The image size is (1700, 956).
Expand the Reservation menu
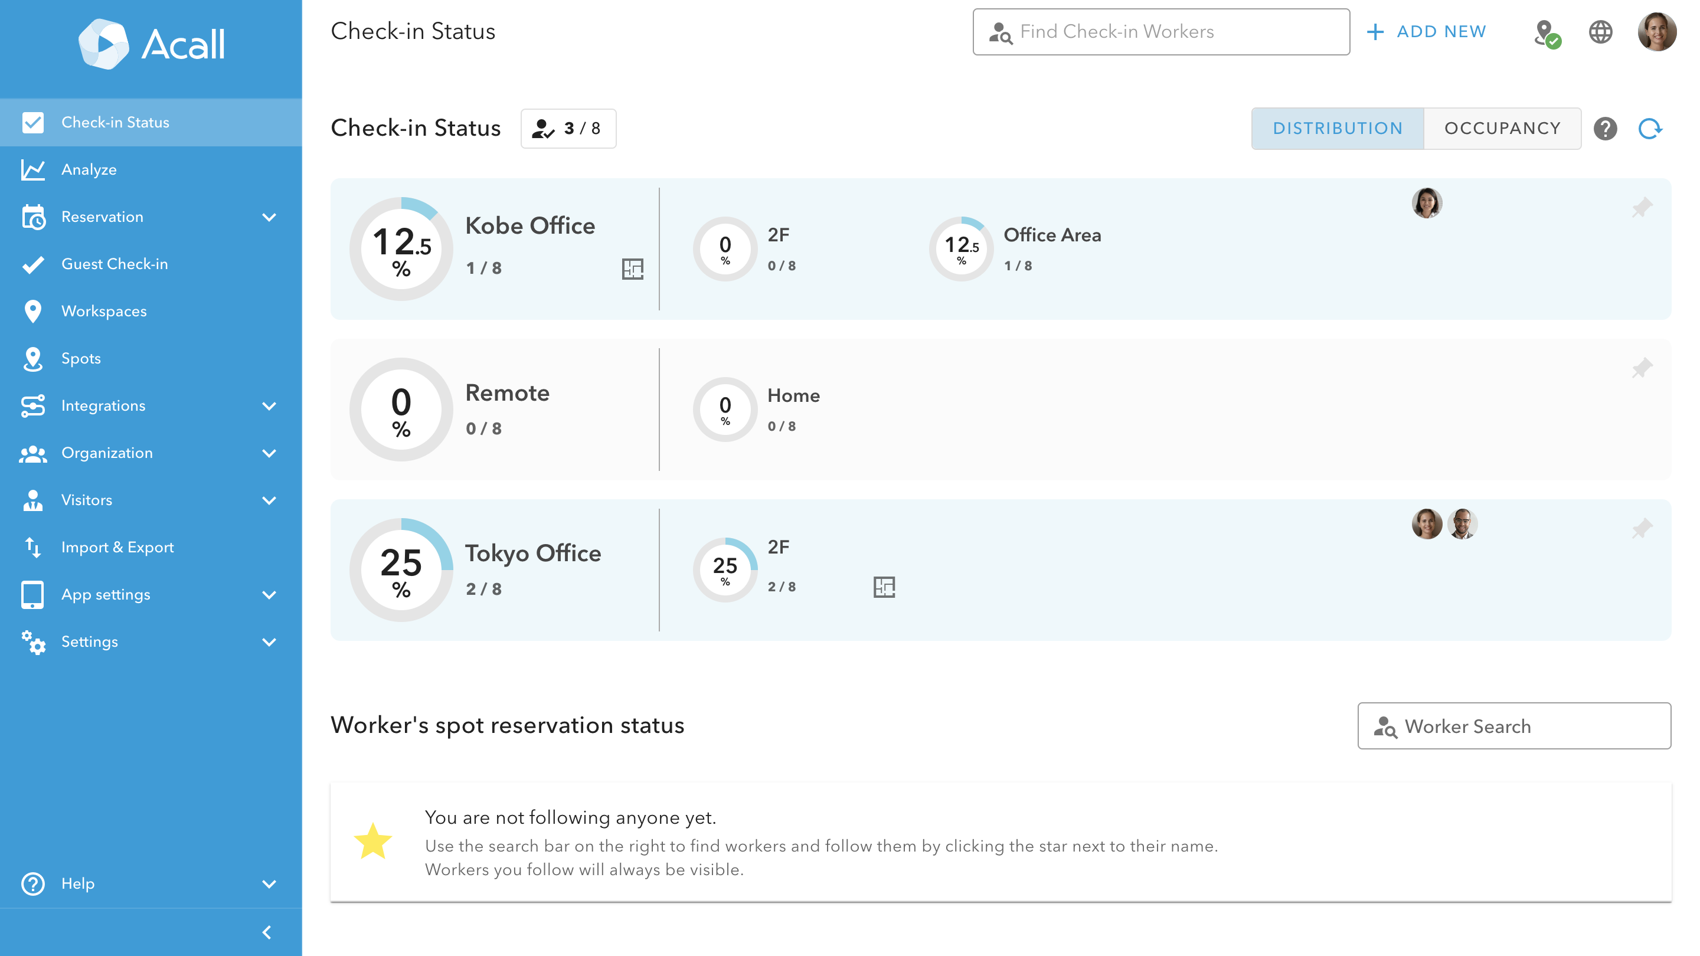coord(269,217)
